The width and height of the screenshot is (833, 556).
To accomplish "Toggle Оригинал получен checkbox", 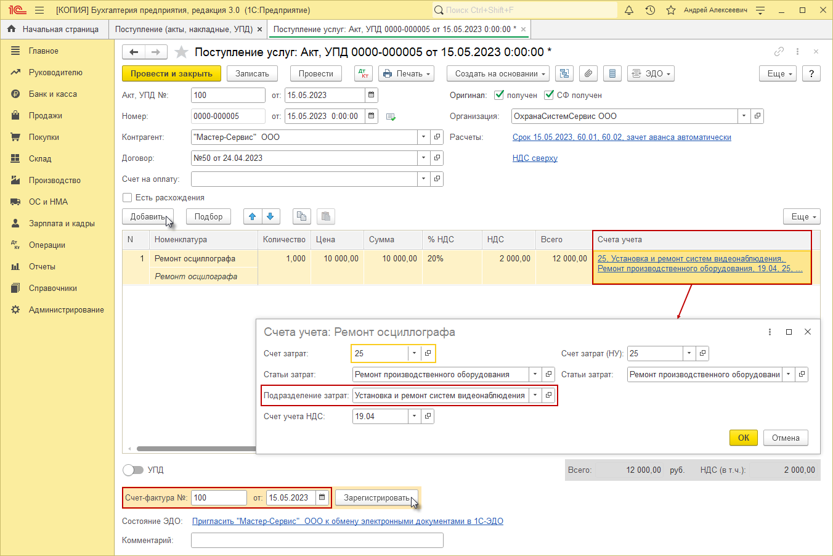I will coord(499,95).
